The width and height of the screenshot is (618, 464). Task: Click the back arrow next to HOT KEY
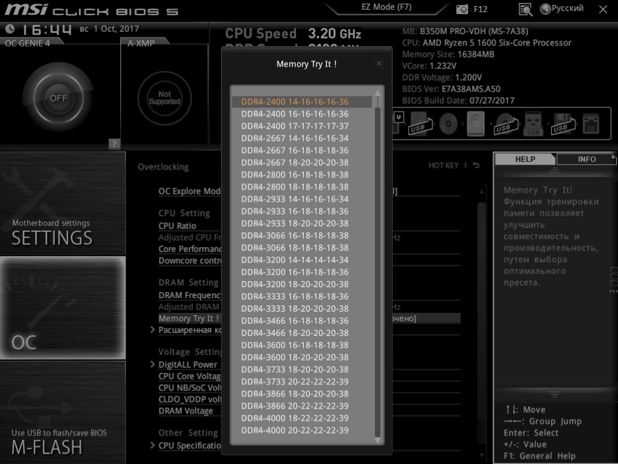pos(476,165)
